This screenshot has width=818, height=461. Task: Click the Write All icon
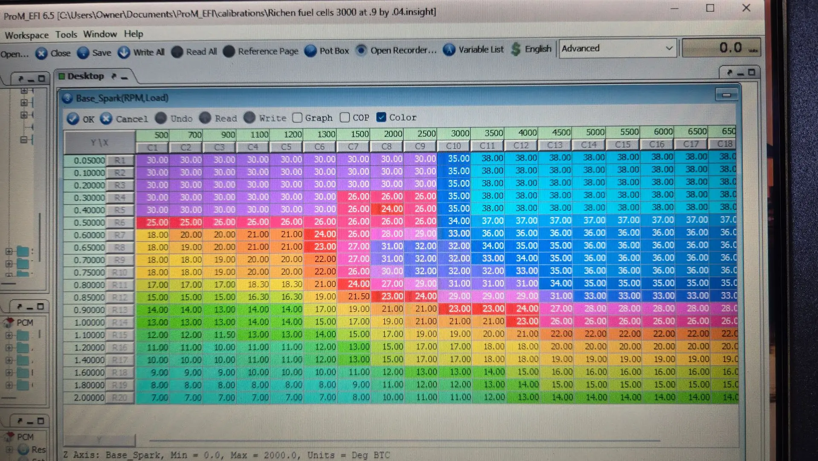click(x=124, y=53)
